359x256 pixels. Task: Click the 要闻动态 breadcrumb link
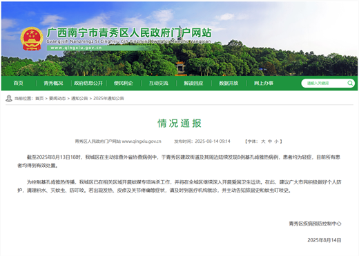57,99
